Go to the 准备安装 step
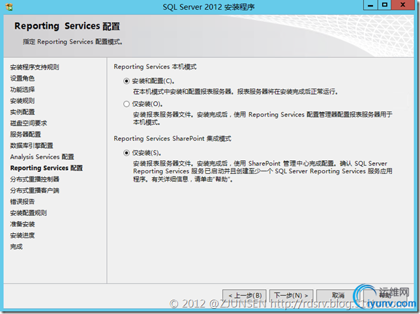This screenshot has width=420, height=314. click(x=22, y=224)
